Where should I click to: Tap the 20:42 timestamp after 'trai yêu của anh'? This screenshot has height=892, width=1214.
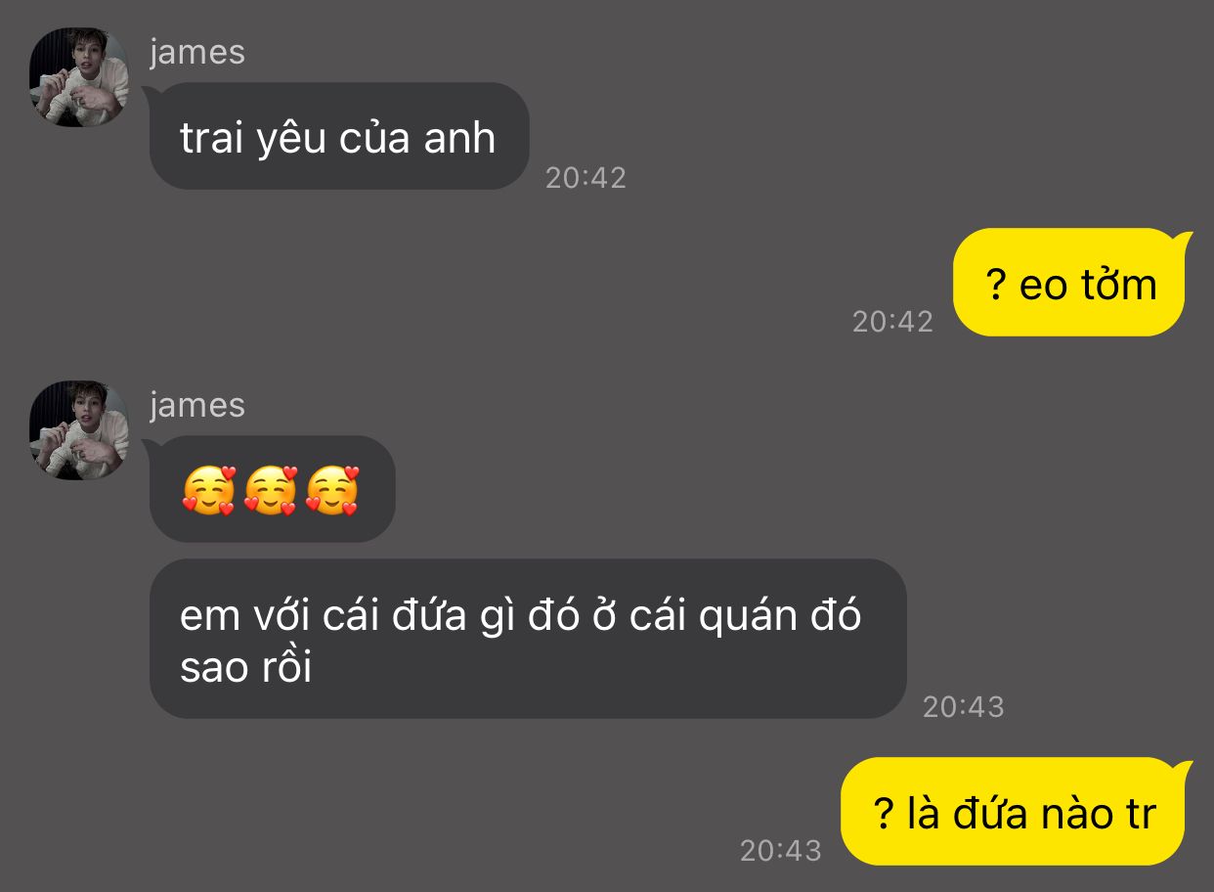point(585,178)
